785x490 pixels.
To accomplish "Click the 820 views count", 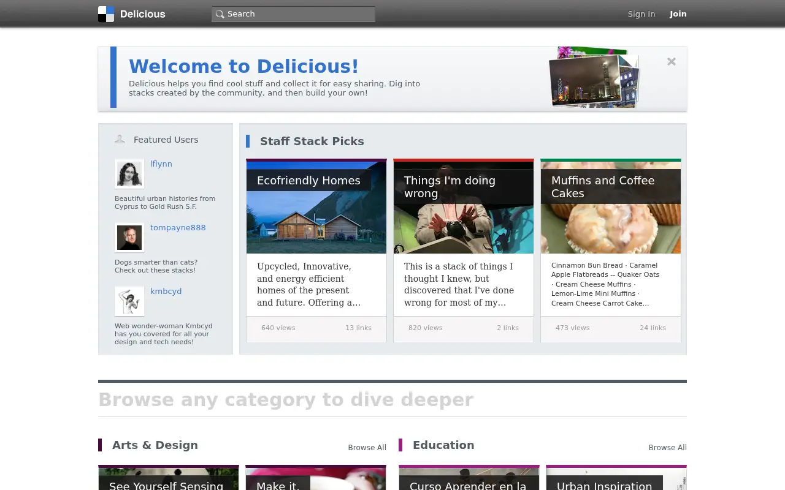I will tap(426, 328).
